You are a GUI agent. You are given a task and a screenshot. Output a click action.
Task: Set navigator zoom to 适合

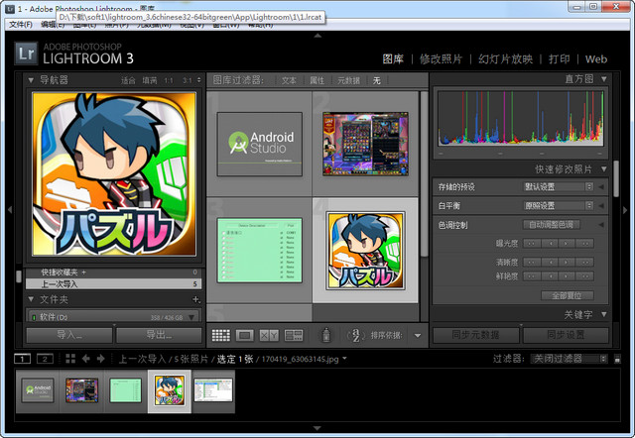(128, 80)
